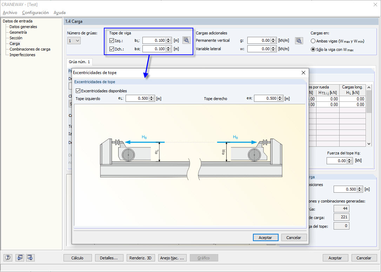Adjust the bR field spinner
This screenshot has width=381, height=272.
click(x=169, y=49)
